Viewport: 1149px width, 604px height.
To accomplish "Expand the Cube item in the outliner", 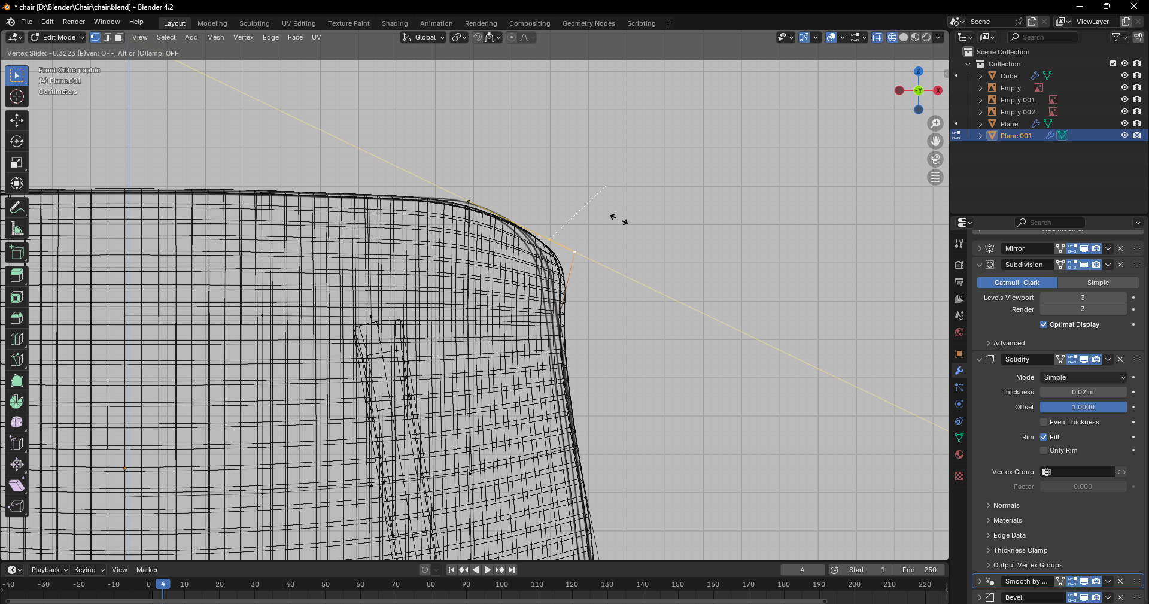I will 980,76.
